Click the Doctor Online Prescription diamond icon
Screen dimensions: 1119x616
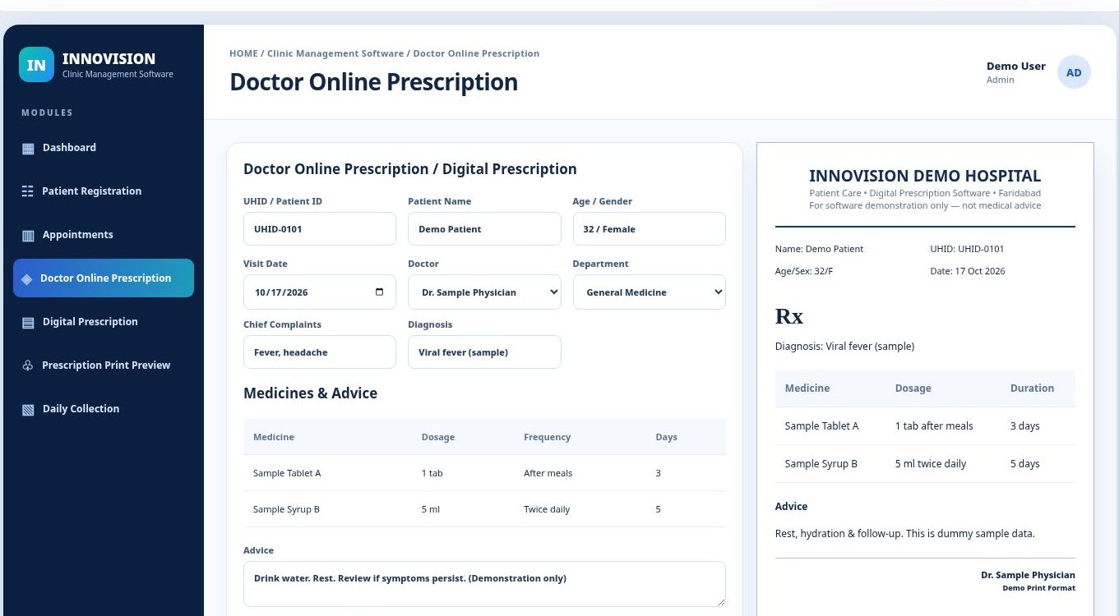(26, 279)
